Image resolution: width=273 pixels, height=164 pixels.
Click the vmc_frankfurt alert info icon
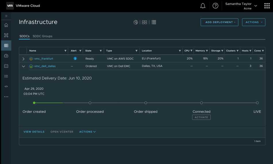(75, 58)
